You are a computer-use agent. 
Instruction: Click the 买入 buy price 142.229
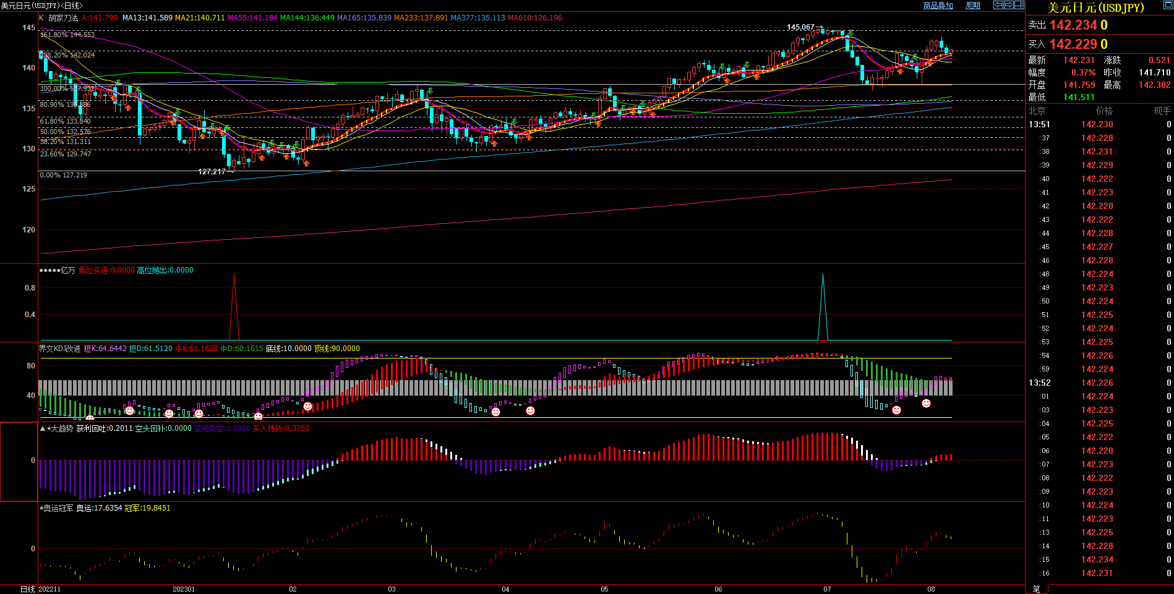click(x=1072, y=45)
